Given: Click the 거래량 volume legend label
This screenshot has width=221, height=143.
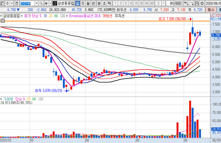Looking at the screenshot, I should (8, 99).
